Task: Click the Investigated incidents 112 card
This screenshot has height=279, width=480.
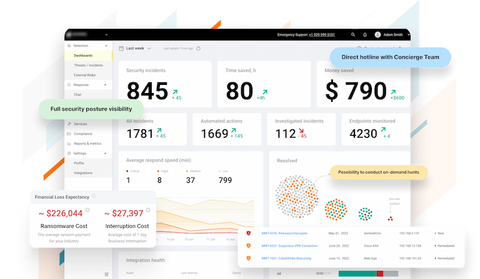Action: click(x=301, y=129)
